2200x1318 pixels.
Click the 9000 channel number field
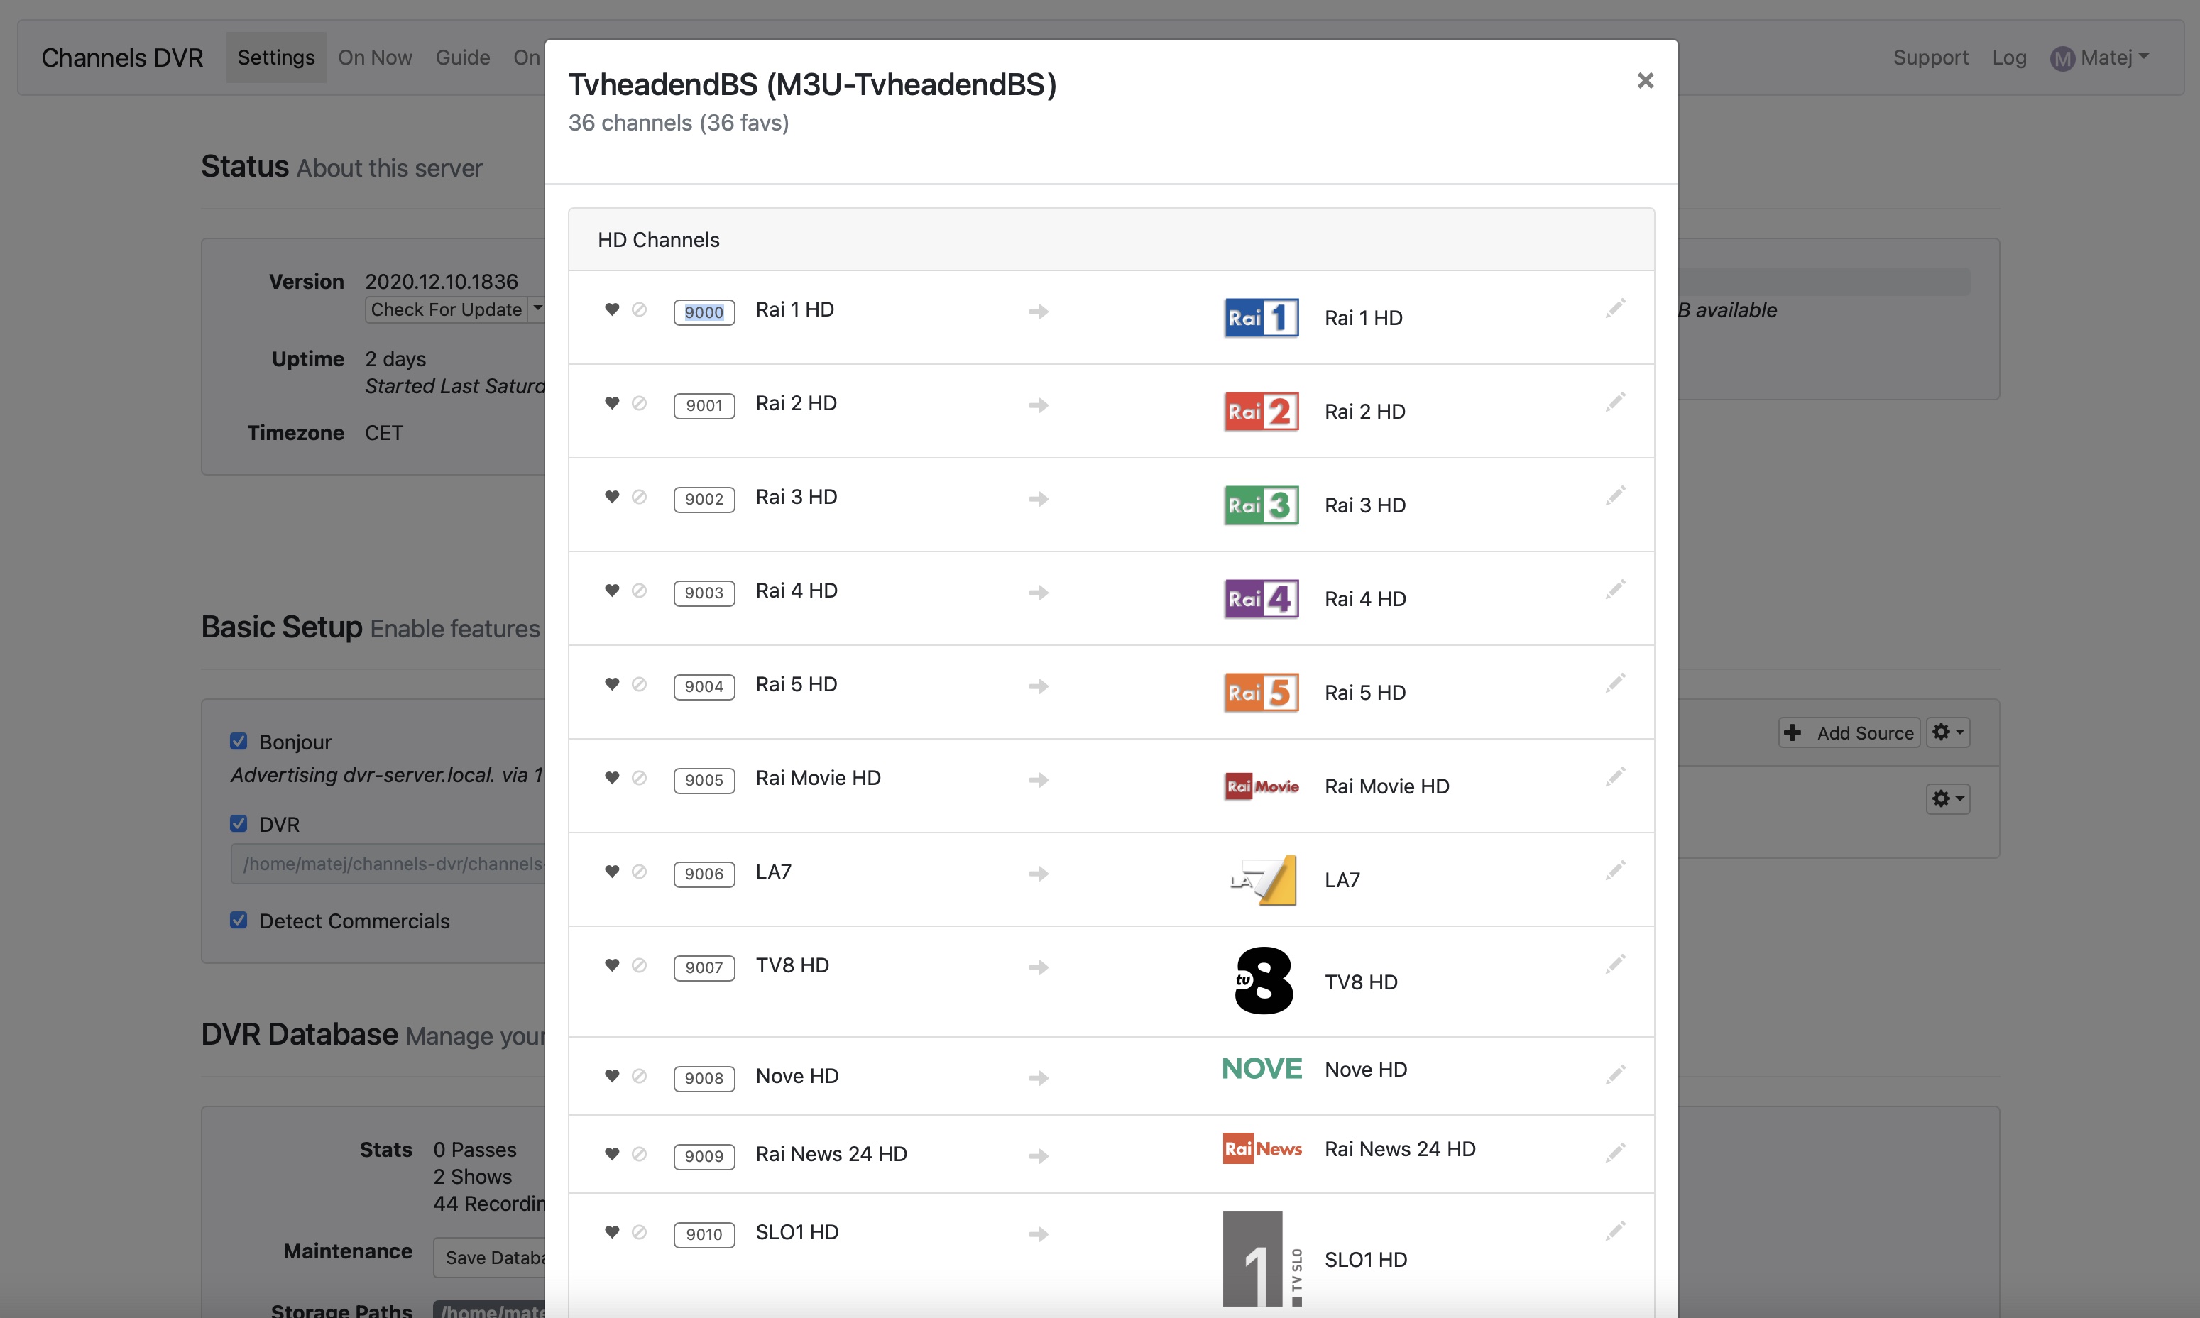click(x=704, y=312)
